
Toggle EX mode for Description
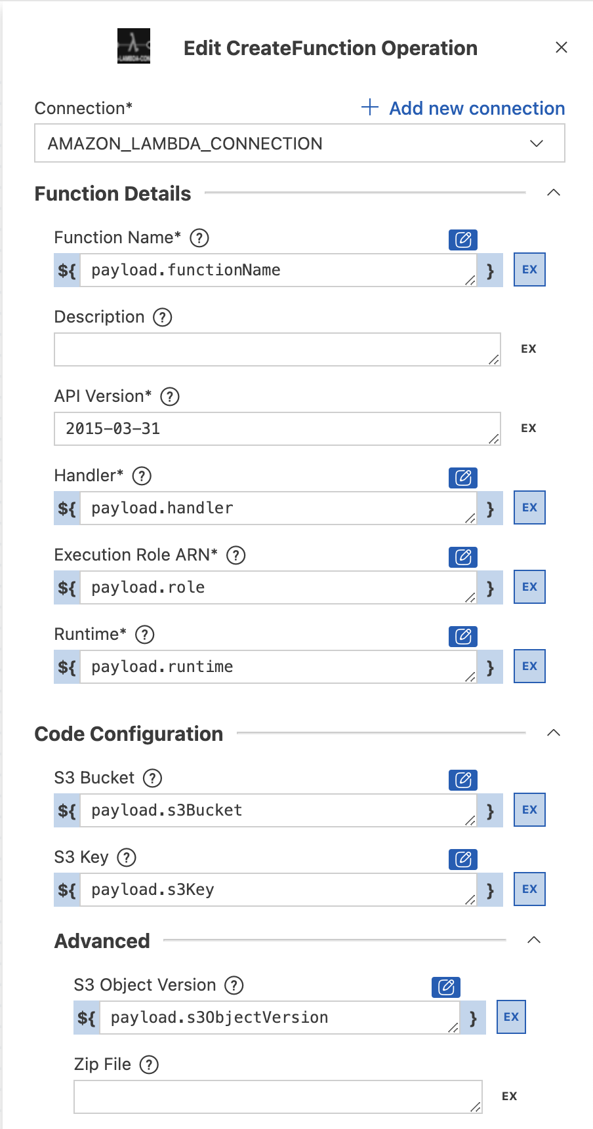click(x=529, y=349)
